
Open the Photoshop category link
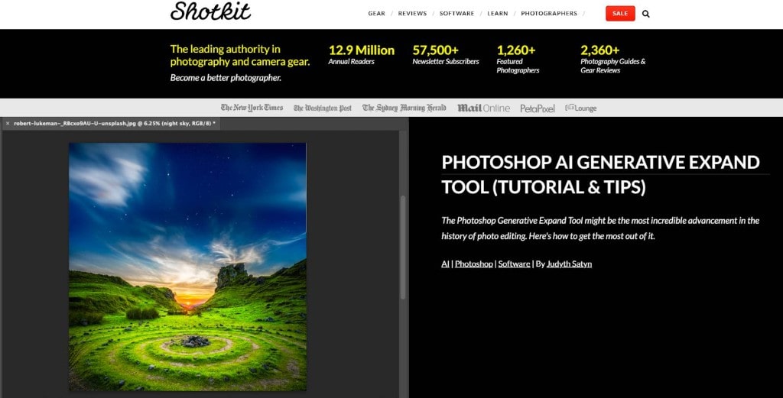[x=474, y=264]
